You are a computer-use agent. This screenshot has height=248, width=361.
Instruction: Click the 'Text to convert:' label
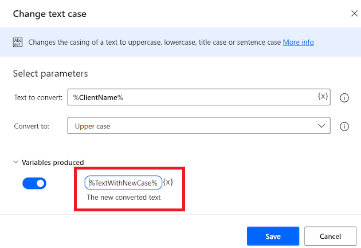click(38, 97)
